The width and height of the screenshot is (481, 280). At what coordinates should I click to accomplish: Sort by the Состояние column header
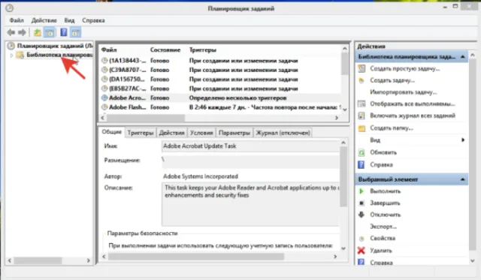pos(165,50)
